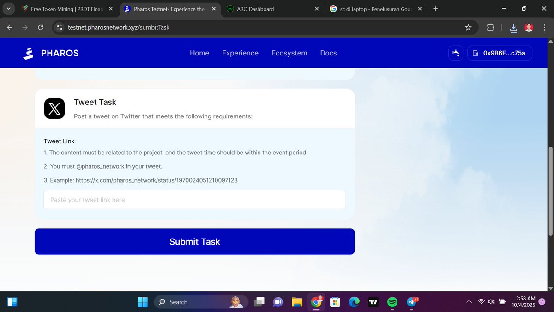Open the notification center badge
Screen dimensions: 554x312
pos(542,302)
